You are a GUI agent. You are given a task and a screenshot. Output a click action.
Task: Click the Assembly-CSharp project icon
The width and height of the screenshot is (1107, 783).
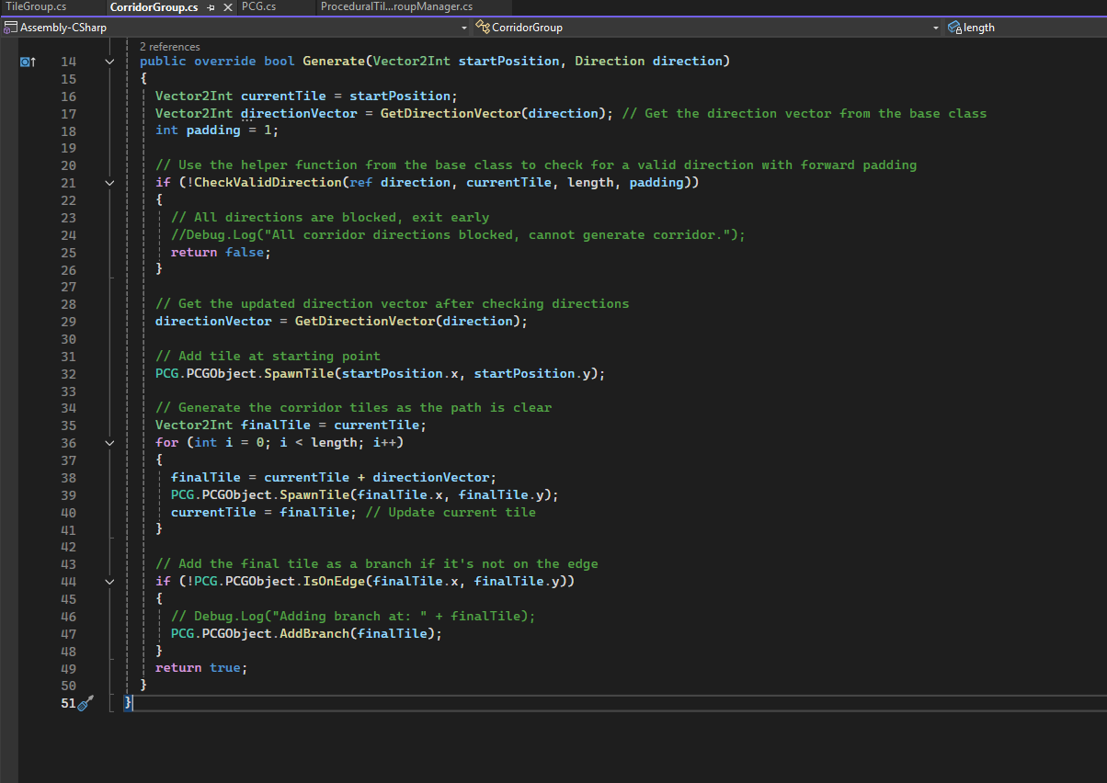[x=10, y=28]
